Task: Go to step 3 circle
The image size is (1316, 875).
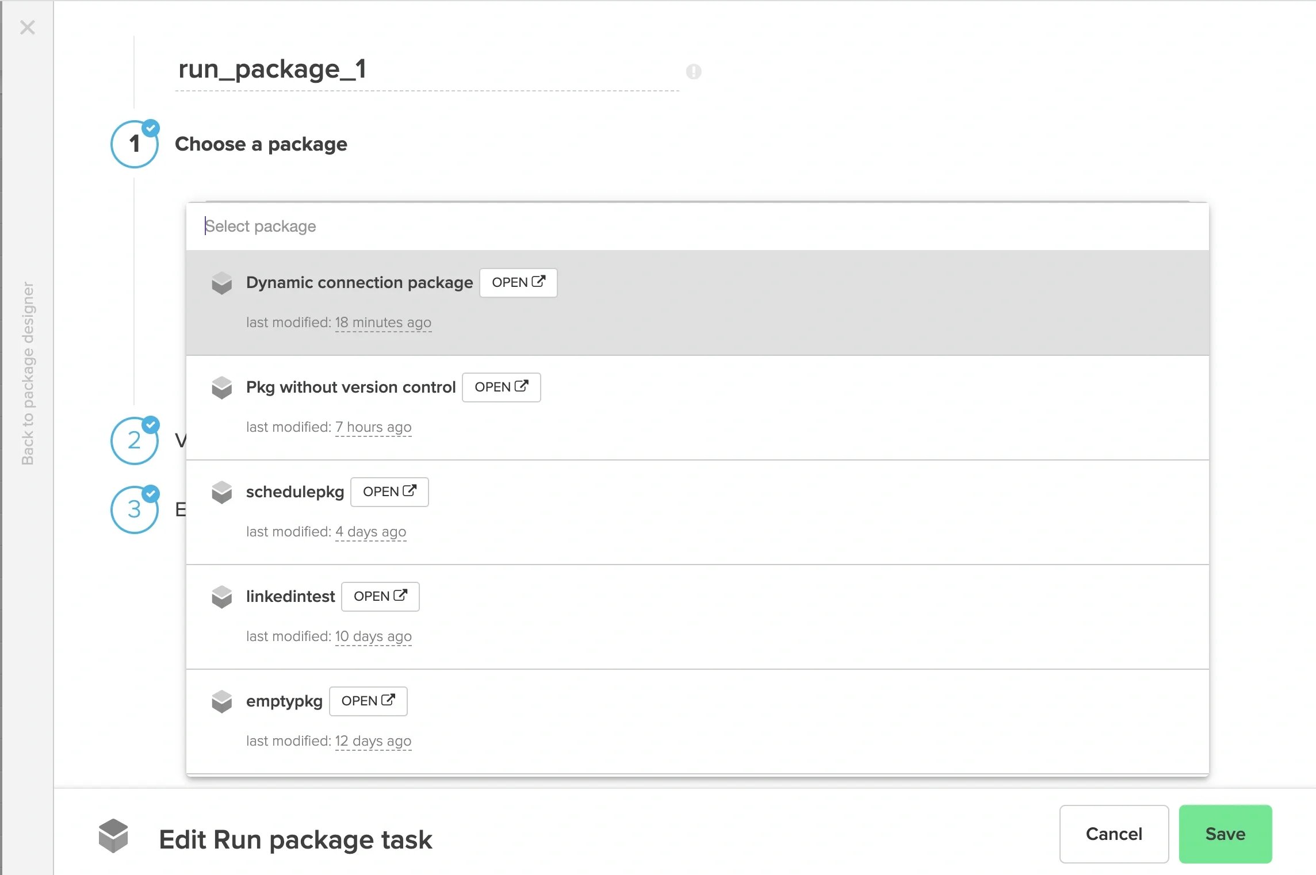Action: point(135,509)
